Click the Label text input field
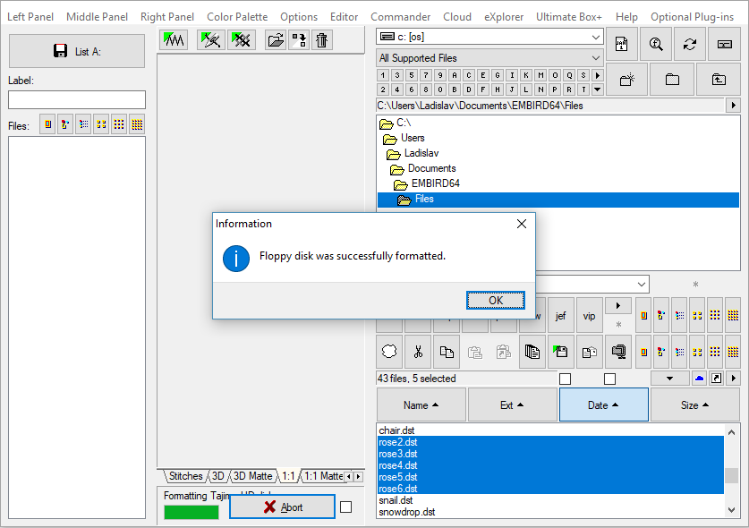 pos(77,99)
